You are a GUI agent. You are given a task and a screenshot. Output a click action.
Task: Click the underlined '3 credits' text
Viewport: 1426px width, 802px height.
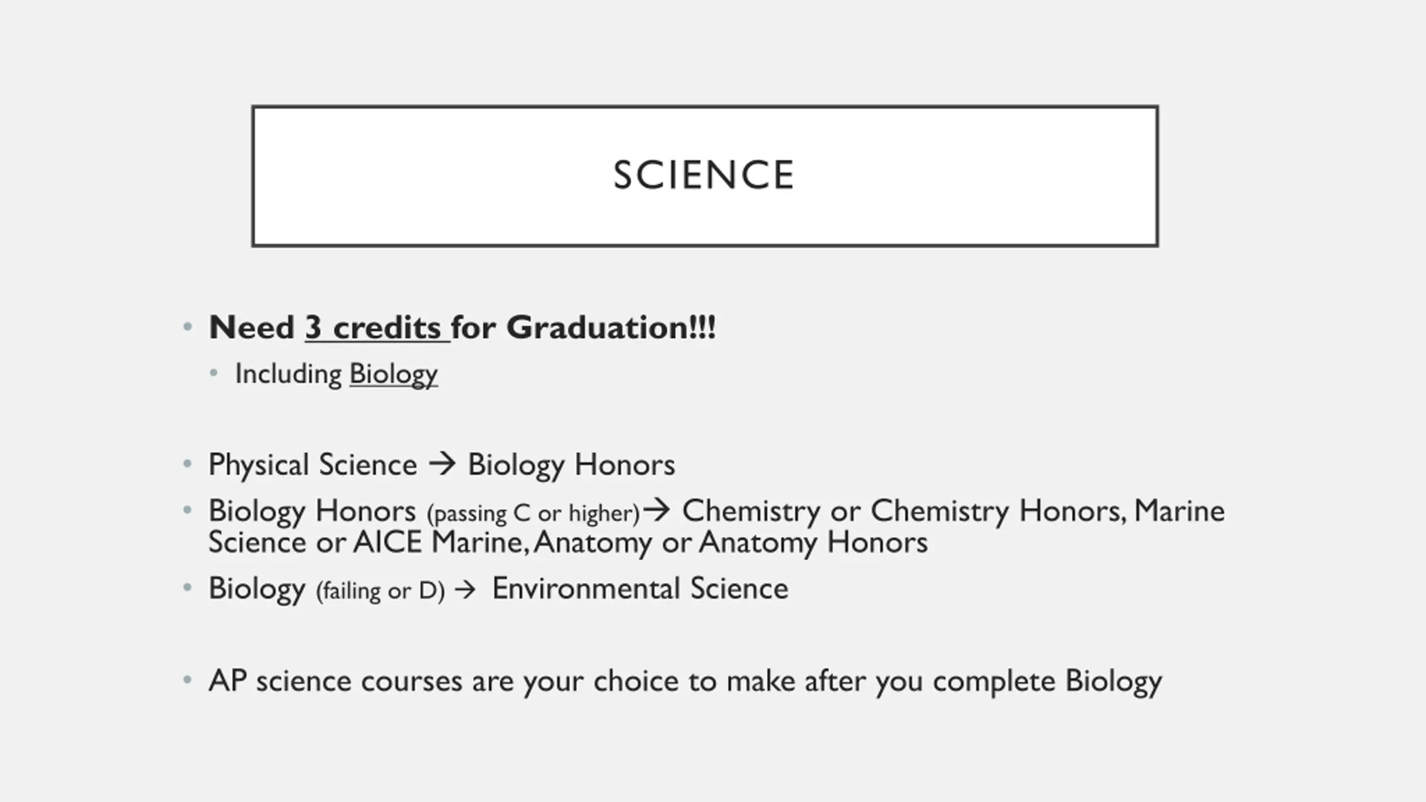point(377,327)
